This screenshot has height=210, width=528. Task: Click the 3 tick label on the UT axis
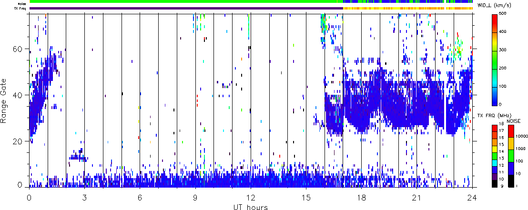tap(85, 197)
